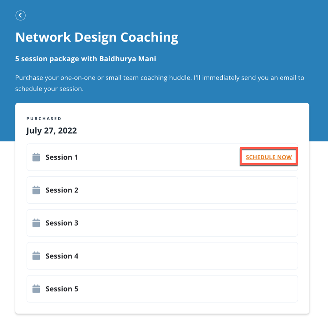The width and height of the screenshot is (328, 333).
Task: Click the coach name Baidhurya Mani
Action: (128, 58)
